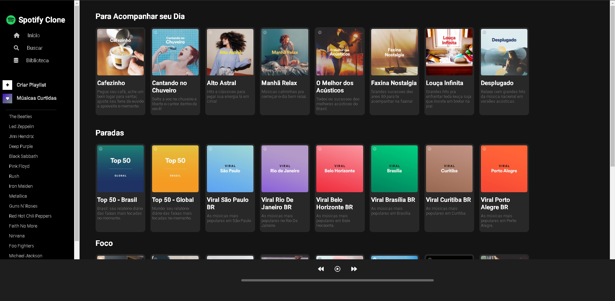Open the "Faxina Nostalgia" playlist card
Image resolution: width=615 pixels, height=301 pixels.
click(x=394, y=52)
